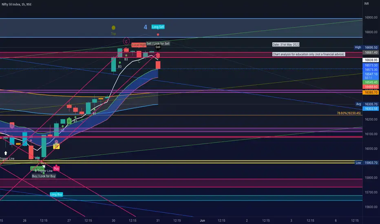Click Jun on the time axis
The image size is (380, 224).
202,221
